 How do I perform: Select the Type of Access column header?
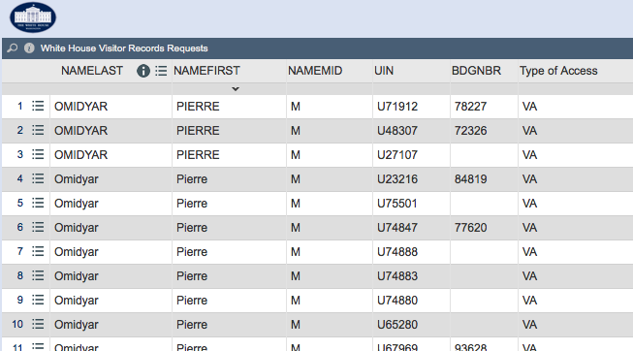pyautogui.click(x=558, y=71)
